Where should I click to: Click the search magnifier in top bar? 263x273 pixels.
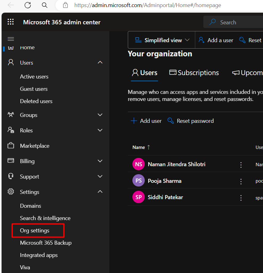[212, 22]
